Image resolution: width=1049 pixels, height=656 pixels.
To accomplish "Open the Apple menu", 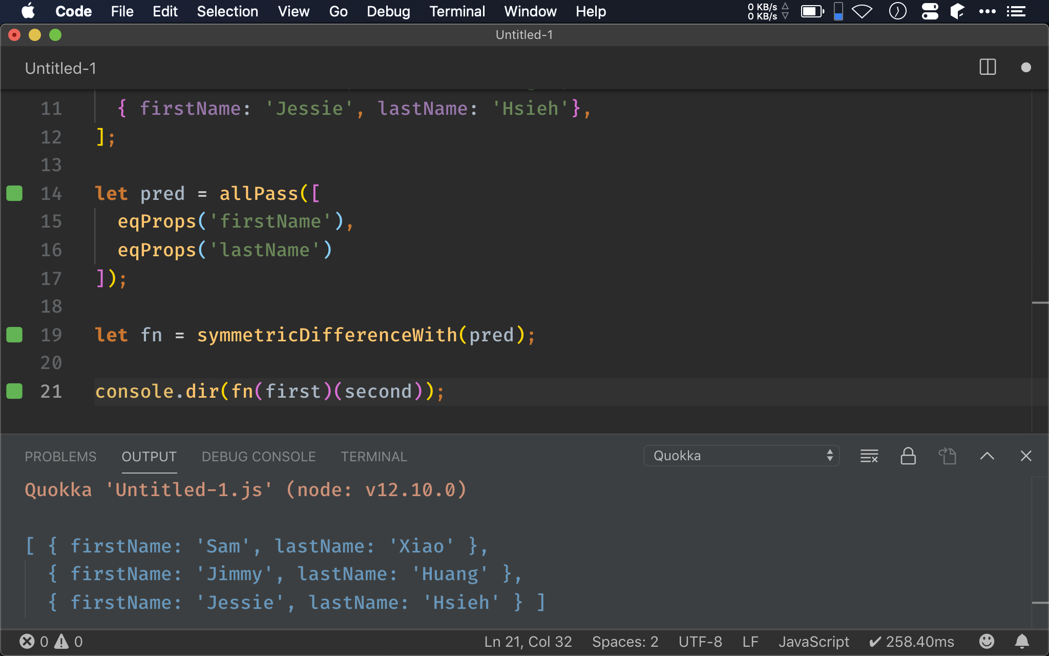I will (x=28, y=11).
